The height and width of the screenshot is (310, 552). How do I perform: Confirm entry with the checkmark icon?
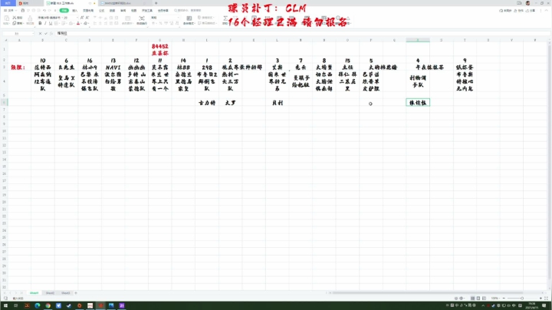(x=46, y=34)
